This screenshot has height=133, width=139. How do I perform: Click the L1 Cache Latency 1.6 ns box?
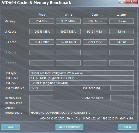coord(122,32)
